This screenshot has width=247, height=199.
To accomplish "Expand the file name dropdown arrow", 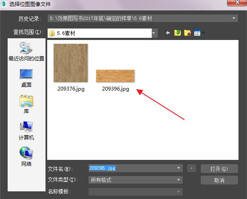I will click(x=179, y=168).
